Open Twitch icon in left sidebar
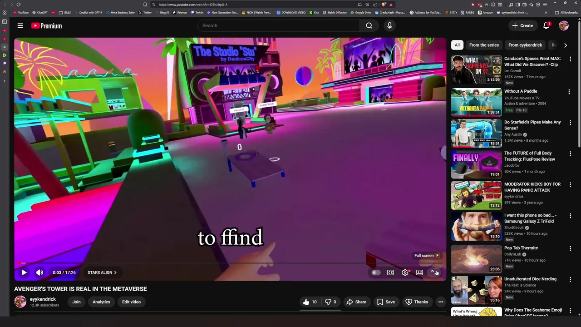 (x=5, y=63)
